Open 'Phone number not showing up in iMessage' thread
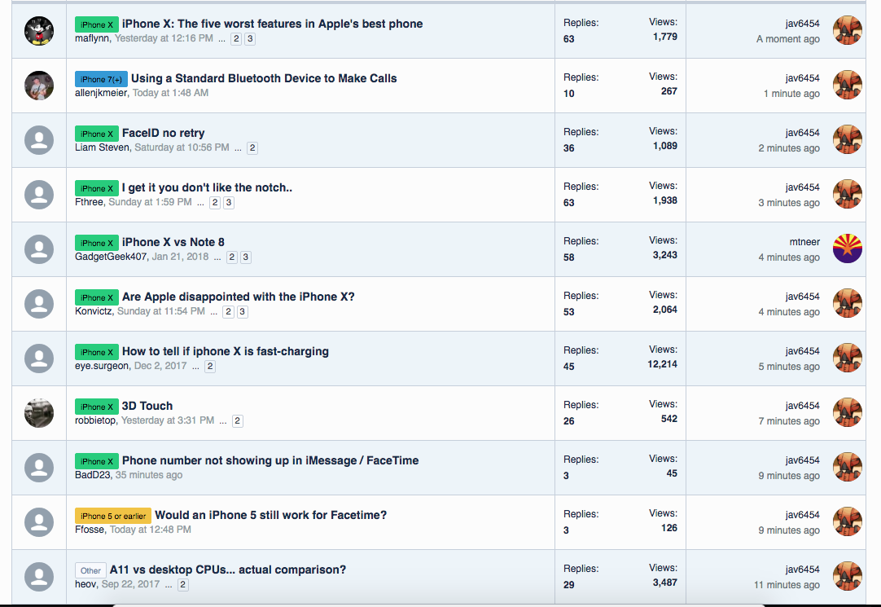The width and height of the screenshot is (881, 607). tap(270, 460)
